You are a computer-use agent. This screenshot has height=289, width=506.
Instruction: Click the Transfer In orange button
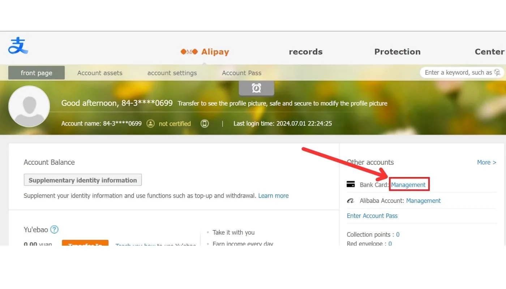tap(85, 243)
